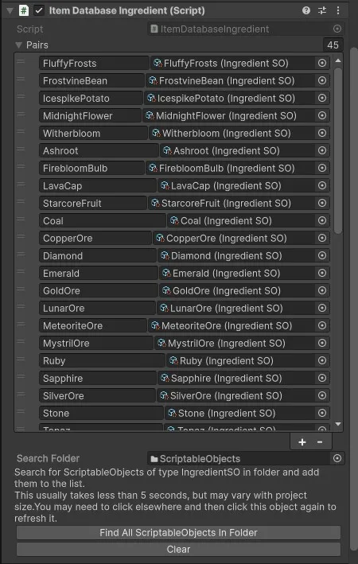Viewport: 358px width, 564px height.
Task: Click the drag handle of Ashroot row
Action: pyautogui.click(x=21, y=150)
